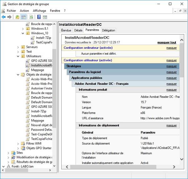188x179 pixels.
Task: Click the Install-7Zip linked GPO icon under Windows_10
Action: 33,38
